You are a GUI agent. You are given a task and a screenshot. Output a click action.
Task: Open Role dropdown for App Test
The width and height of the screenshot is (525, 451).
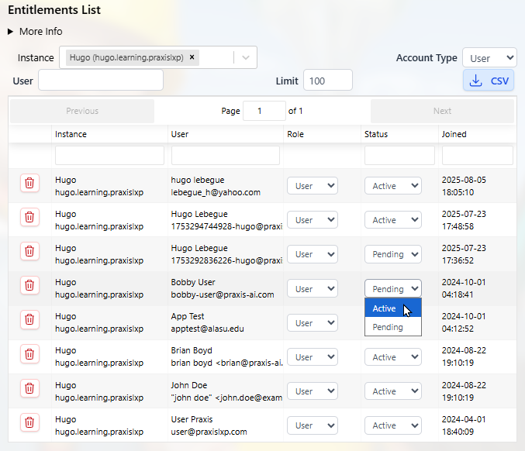pyautogui.click(x=312, y=323)
